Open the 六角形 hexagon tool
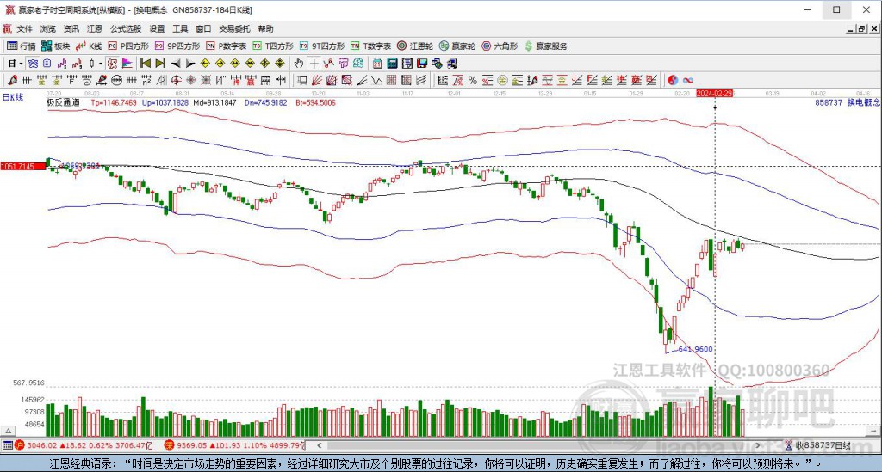 [x=500, y=46]
